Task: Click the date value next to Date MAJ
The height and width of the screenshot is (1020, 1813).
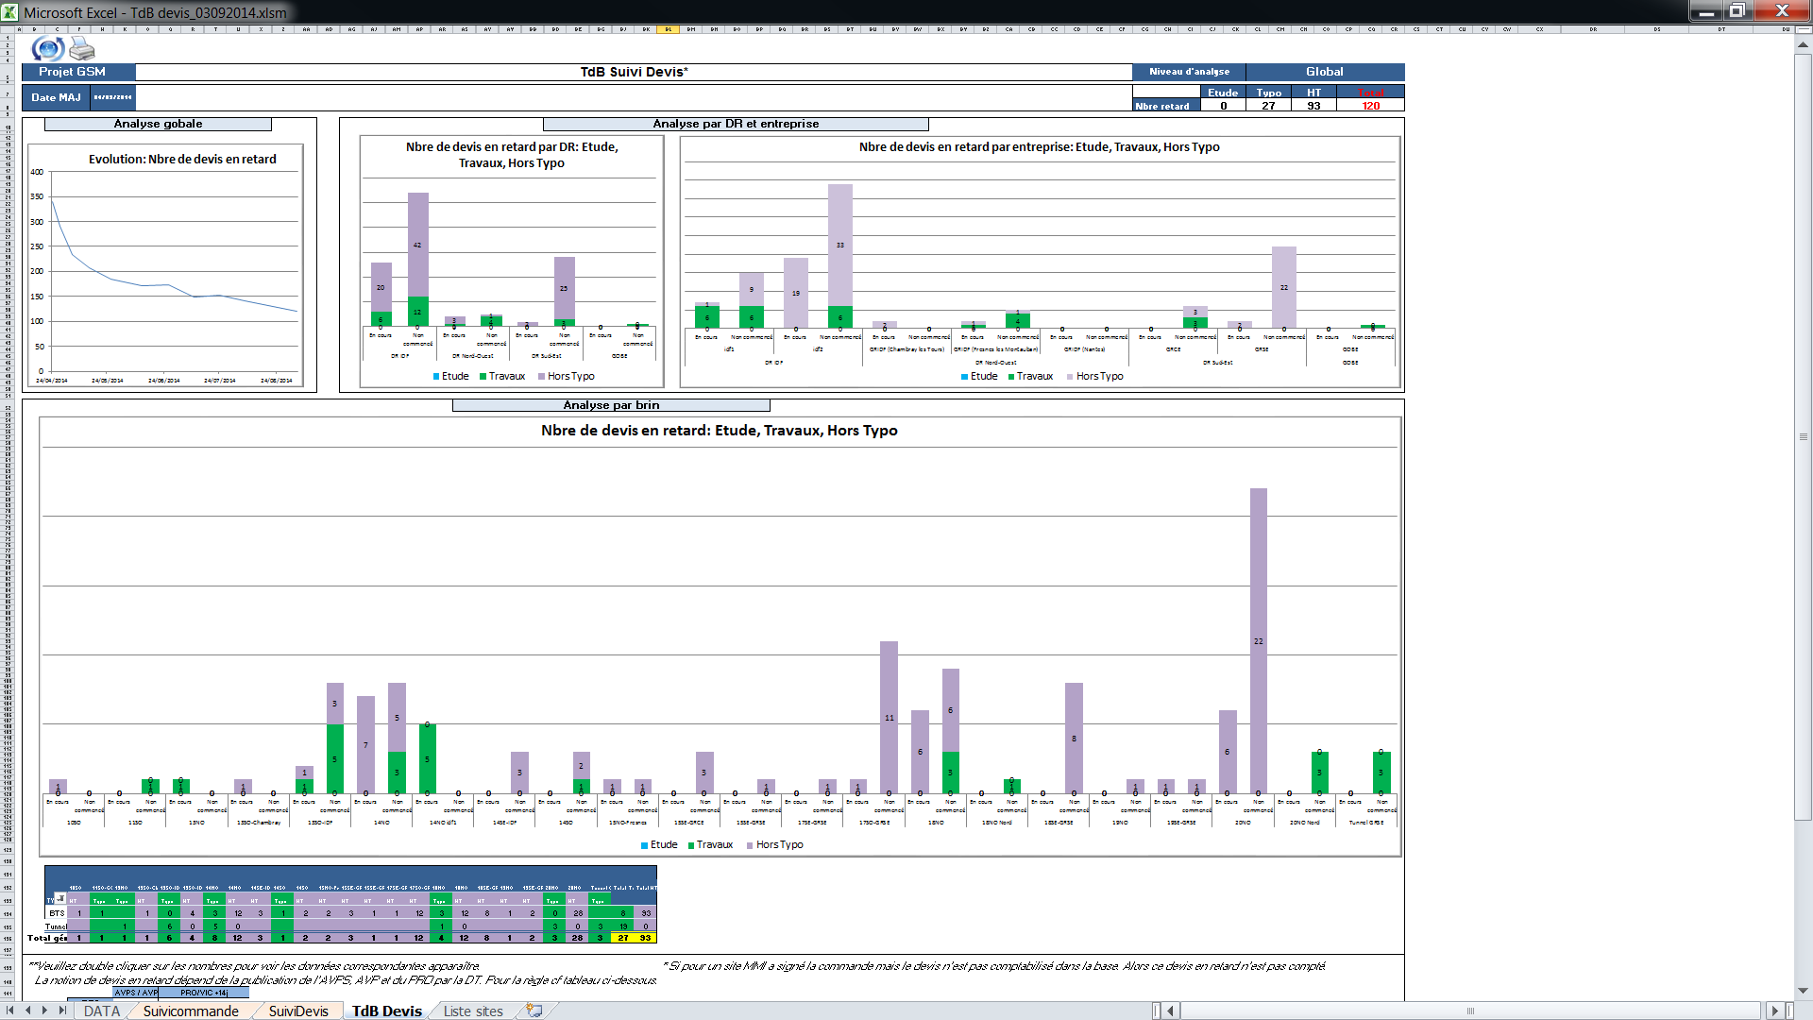Action: (x=112, y=97)
